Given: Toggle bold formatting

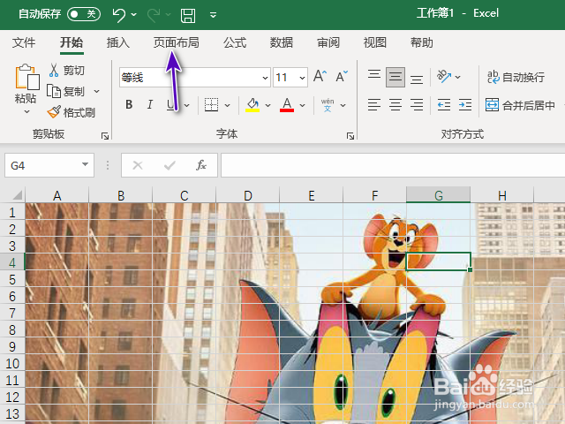Looking at the screenshot, I should coord(129,105).
